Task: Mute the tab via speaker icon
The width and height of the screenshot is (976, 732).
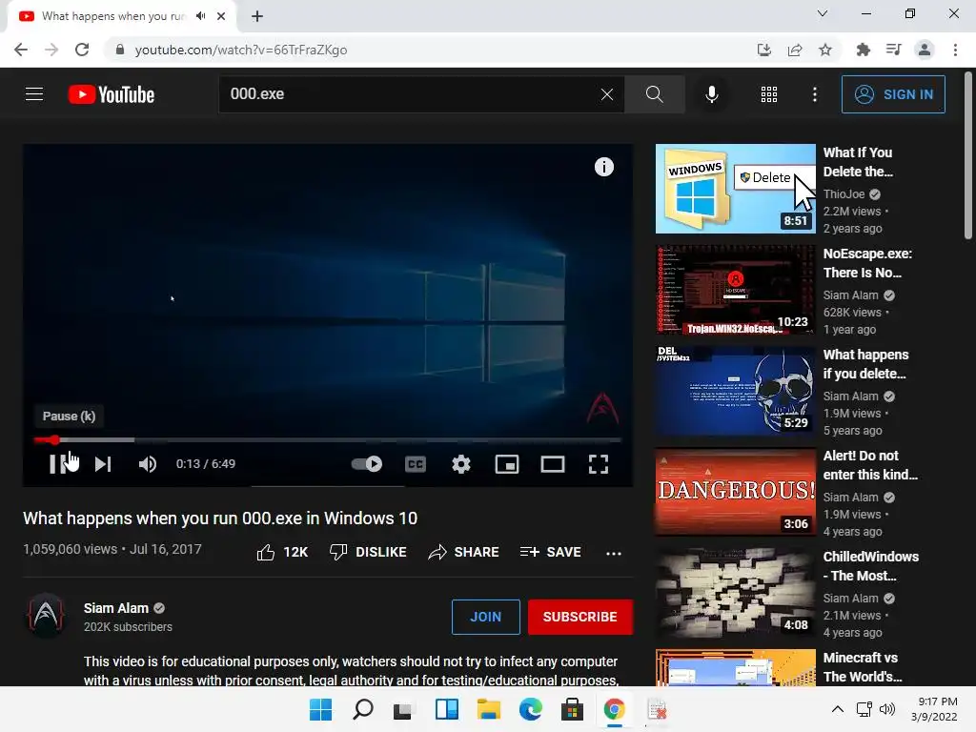Action: coord(200,16)
